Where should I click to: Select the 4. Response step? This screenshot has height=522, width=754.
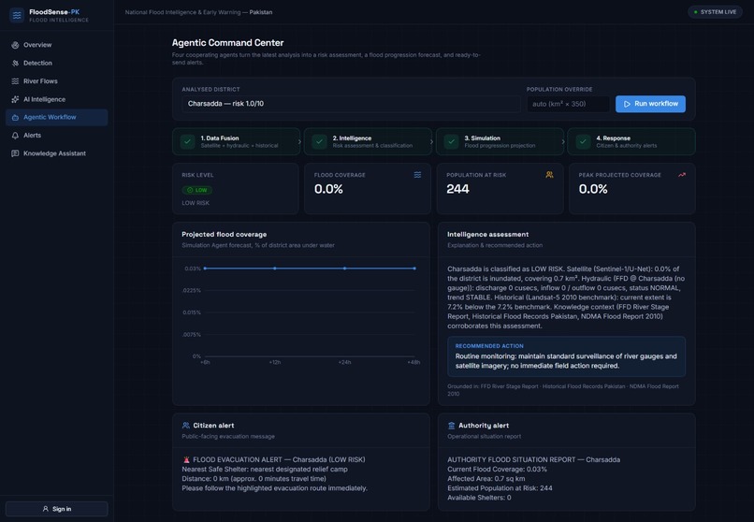click(631, 142)
